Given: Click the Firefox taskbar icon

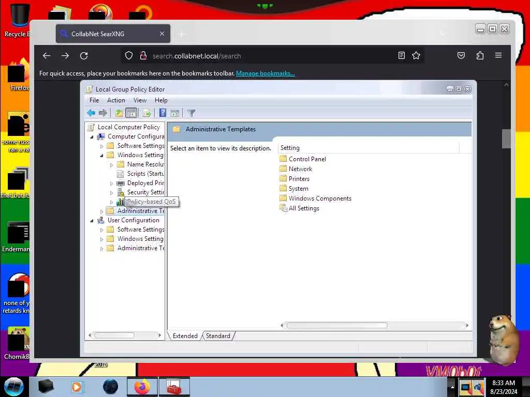Looking at the screenshot, I should [142, 387].
